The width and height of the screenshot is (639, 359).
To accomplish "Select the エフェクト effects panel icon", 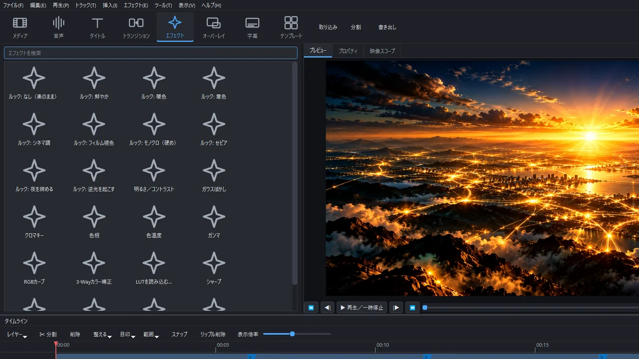I will [175, 27].
